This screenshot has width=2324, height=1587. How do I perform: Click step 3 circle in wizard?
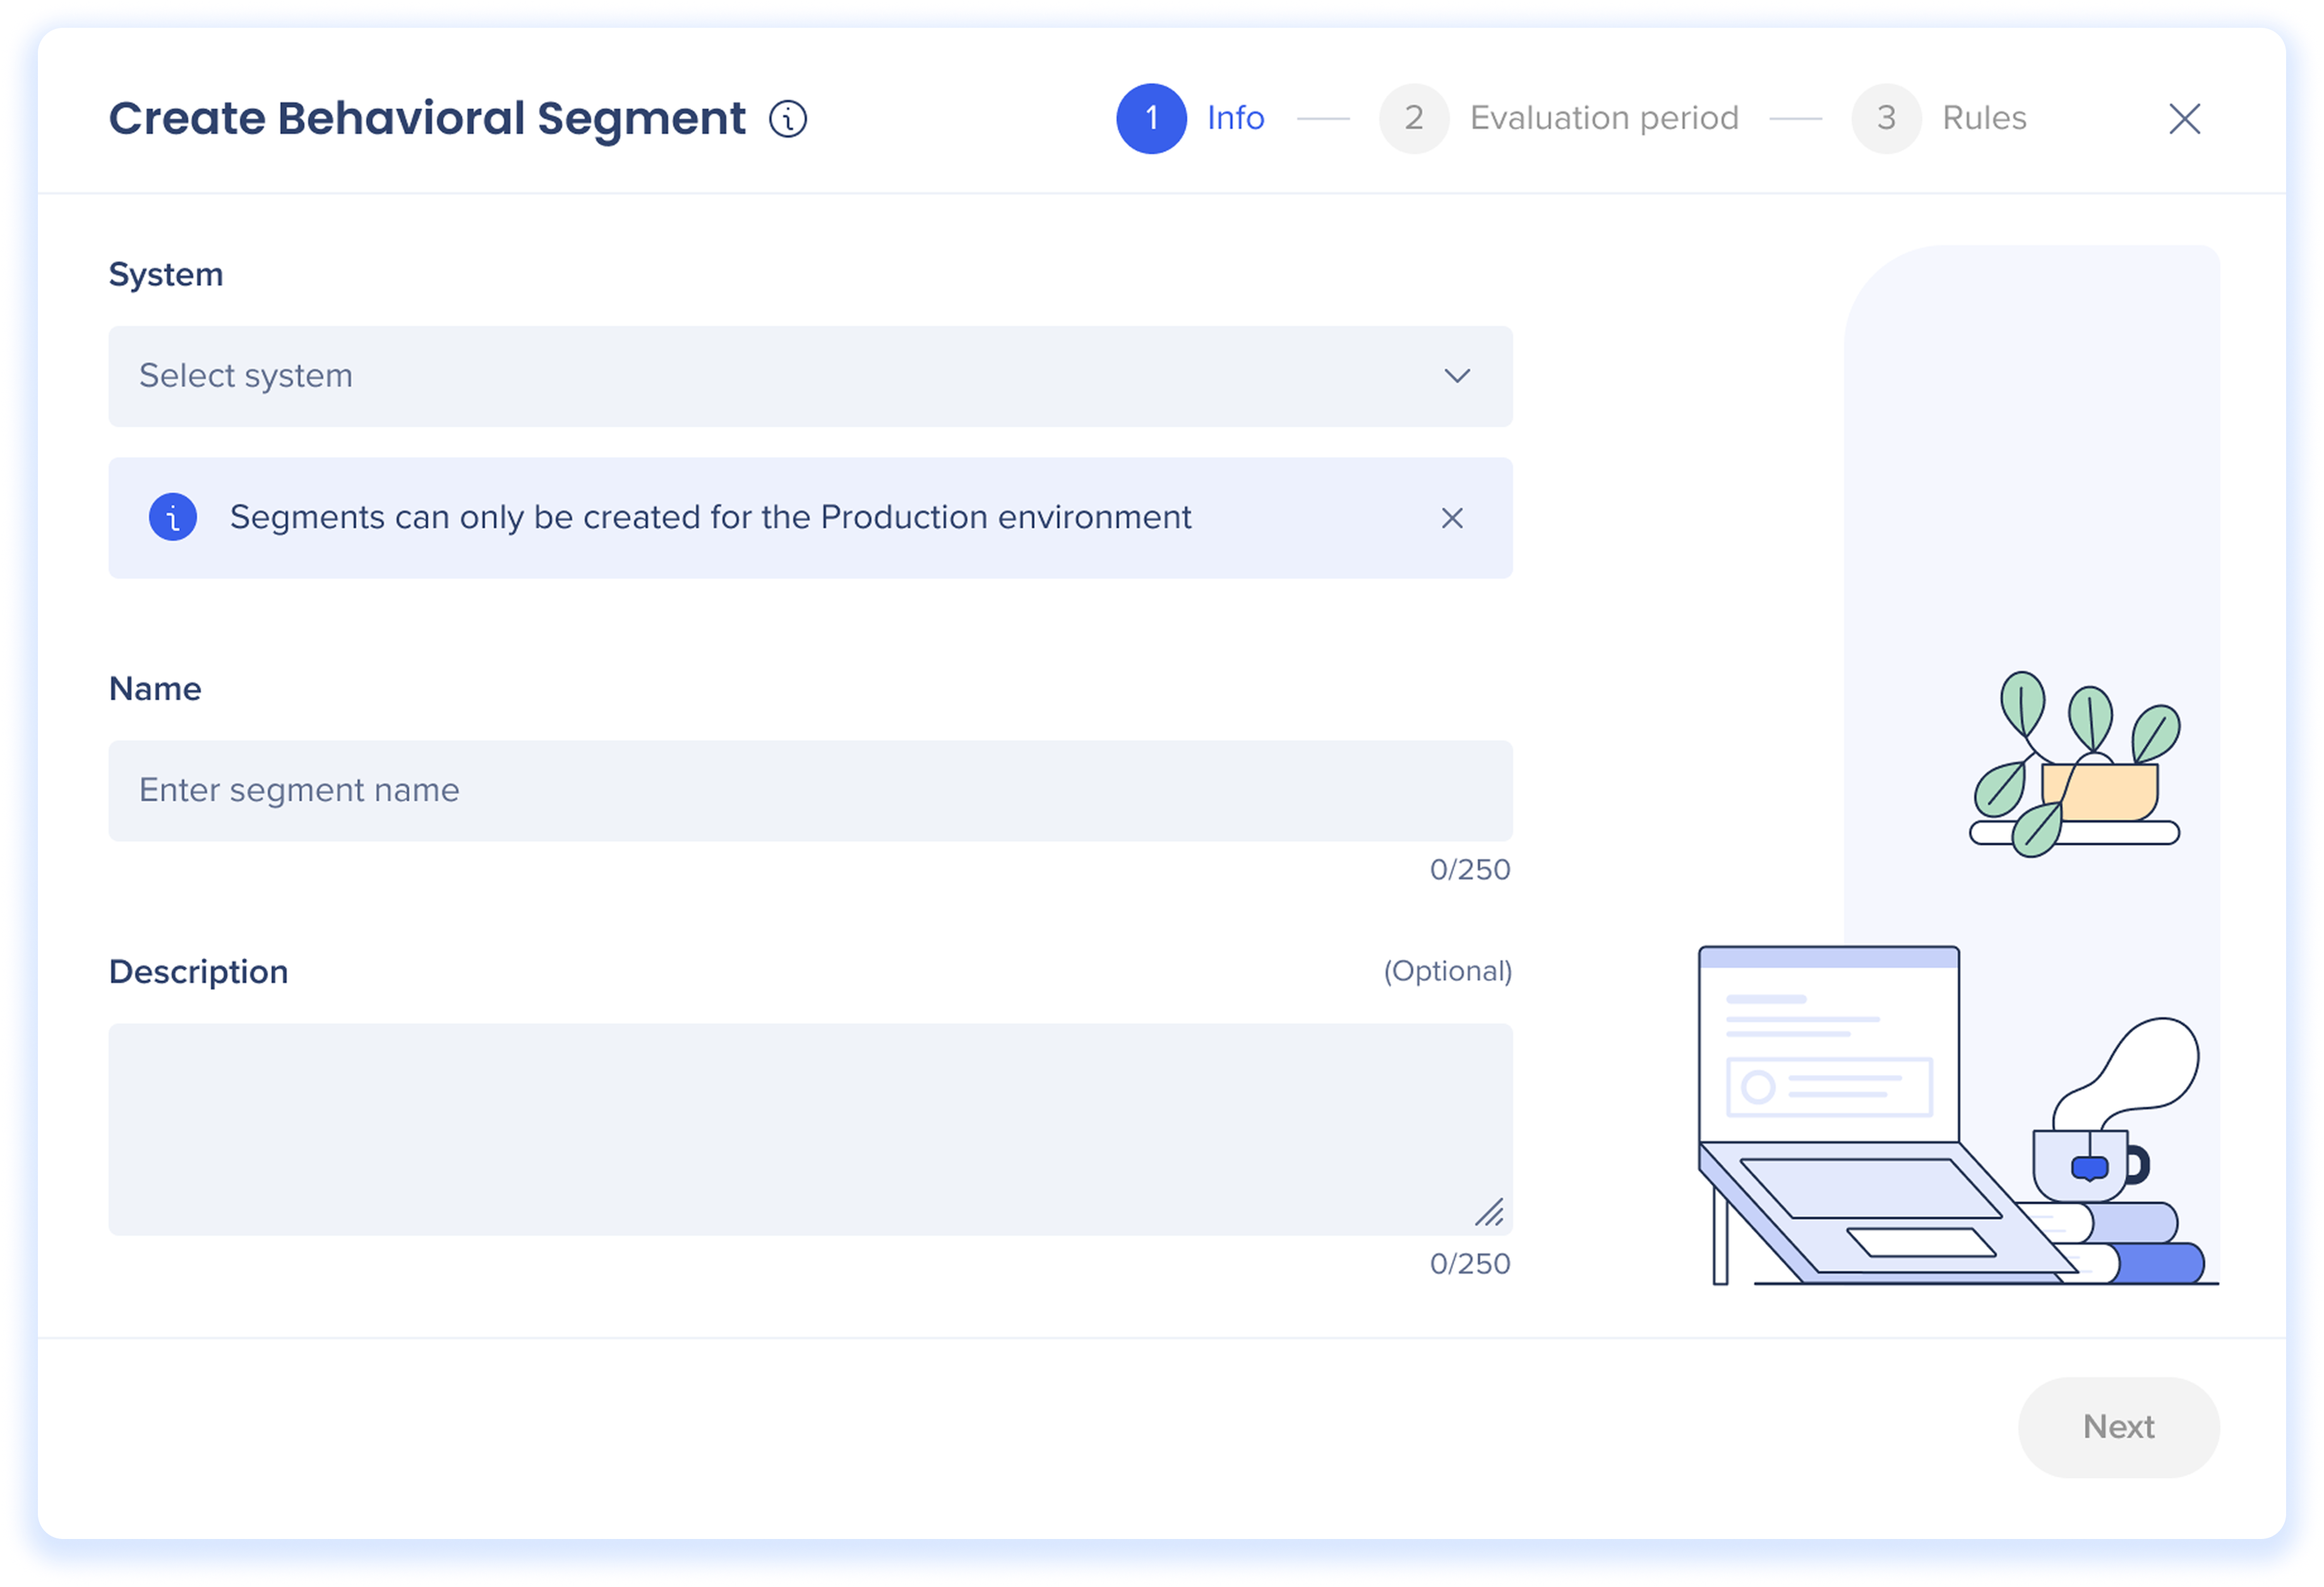[1886, 119]
